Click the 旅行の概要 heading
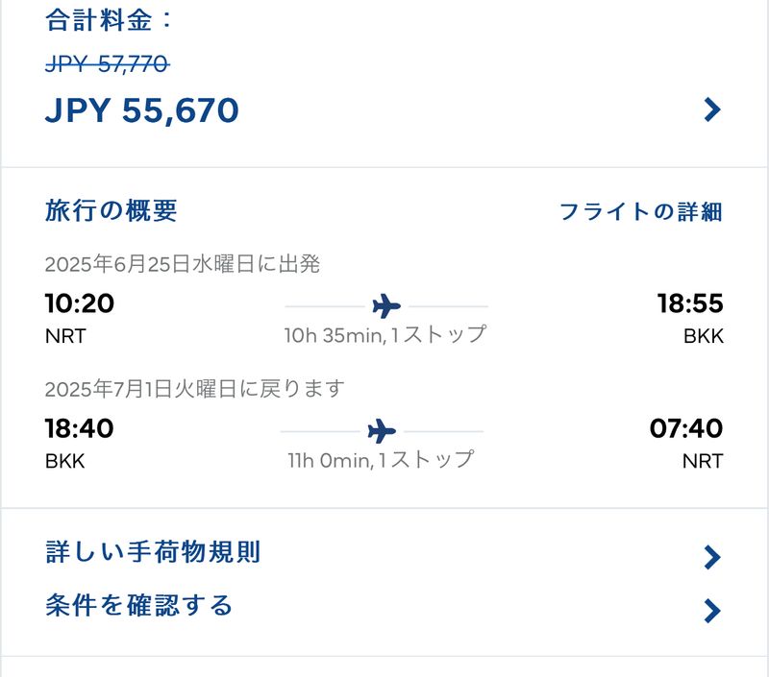Image resolution: width=769 pixels, height=677 pixels. click(112, 211)
